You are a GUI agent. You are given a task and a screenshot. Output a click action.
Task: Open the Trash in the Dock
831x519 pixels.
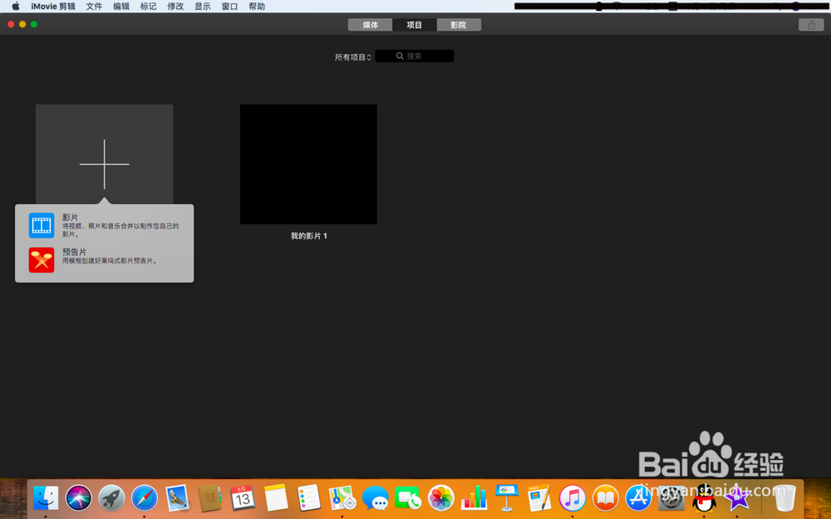(784, 497)
